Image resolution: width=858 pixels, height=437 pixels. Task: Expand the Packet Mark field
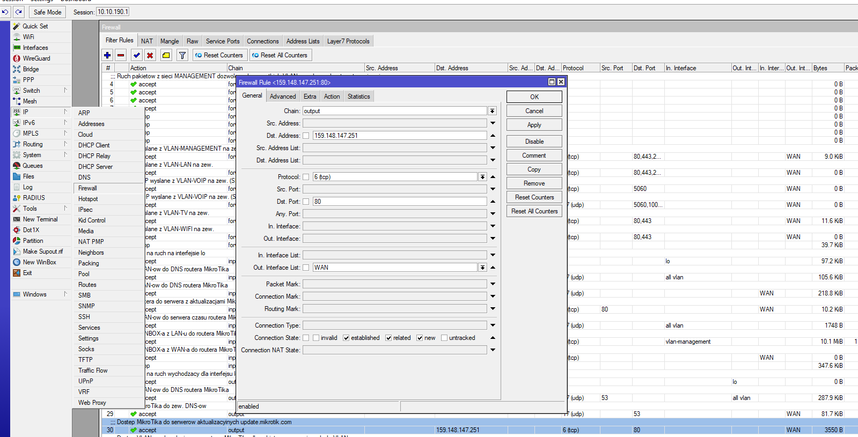(493, 284)
